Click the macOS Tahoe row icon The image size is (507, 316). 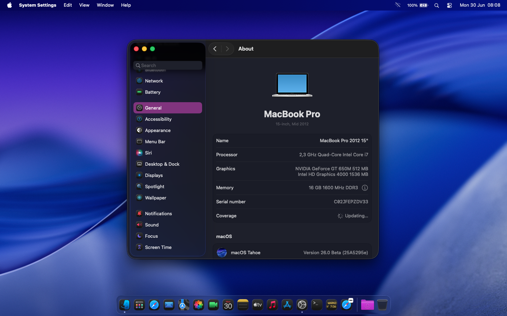(x=222, y=252)
